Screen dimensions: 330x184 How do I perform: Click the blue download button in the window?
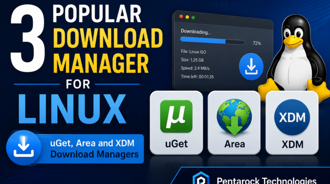point(251,67)
